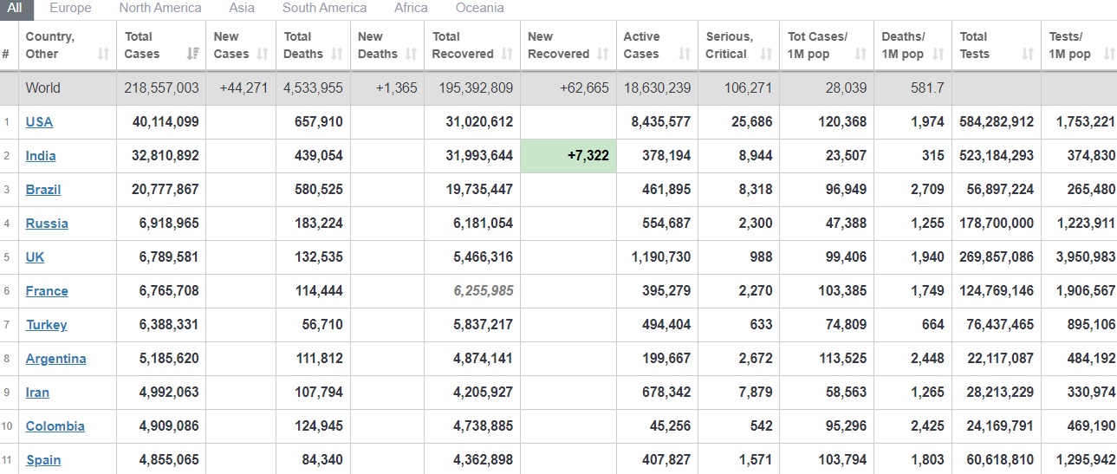Click the Total Tests sort icon
Image resolution: width=1117 pixels, height=474 pixels.
coord(1028,54)
